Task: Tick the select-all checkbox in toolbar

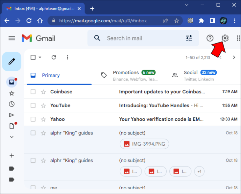Action: pyautogui.click(x=33, y=57)
